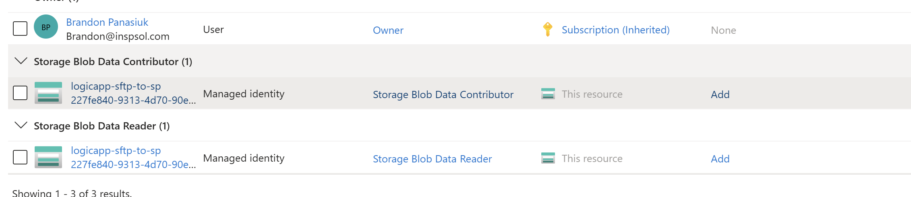Collapse the Storage Blob Data Reader group
The height and width of the screenshot is (197, 911).
coord(21,125)
